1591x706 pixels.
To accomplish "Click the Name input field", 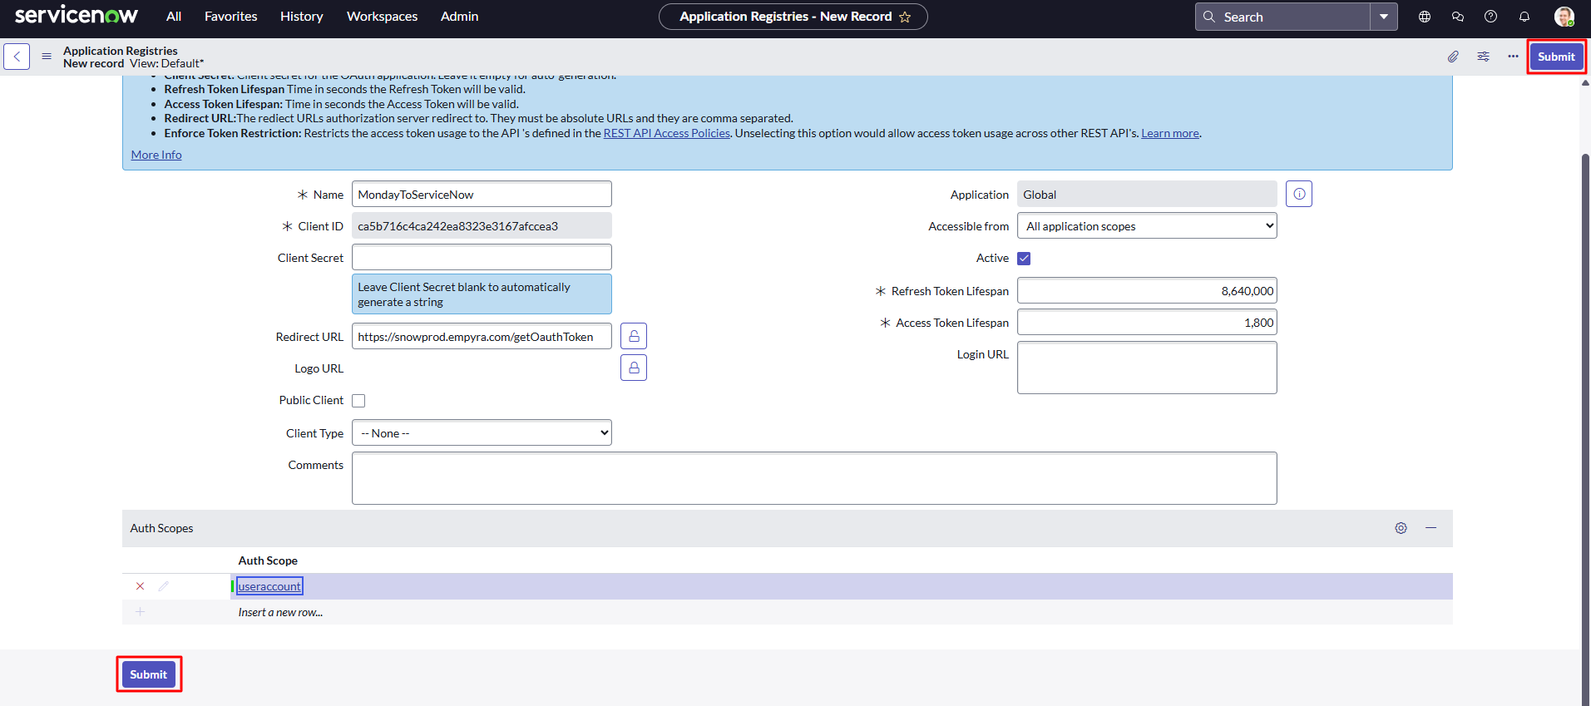I will [x=482, y=194].
